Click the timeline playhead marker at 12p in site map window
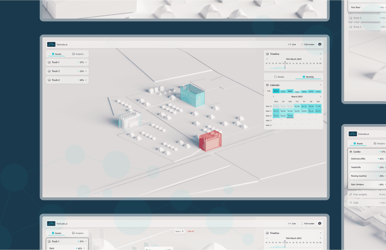The width and height of the screenshot is (386, 250). [x=285, y=65]
